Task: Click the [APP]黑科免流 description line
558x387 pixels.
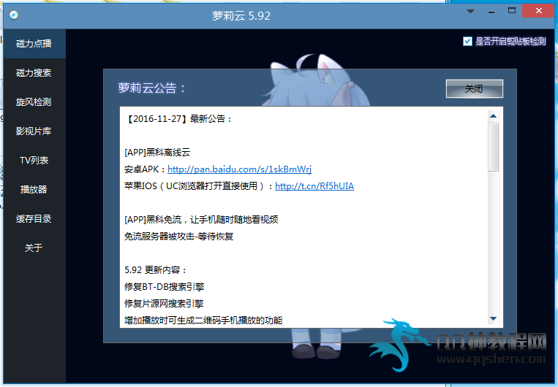Action: (x=201, y=220)
